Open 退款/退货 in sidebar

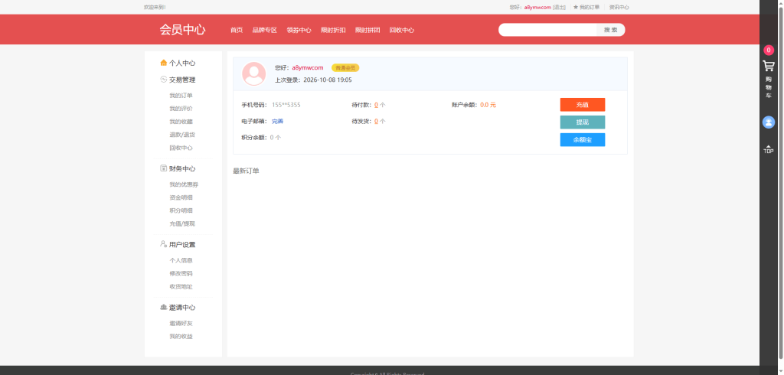point(182,135)
